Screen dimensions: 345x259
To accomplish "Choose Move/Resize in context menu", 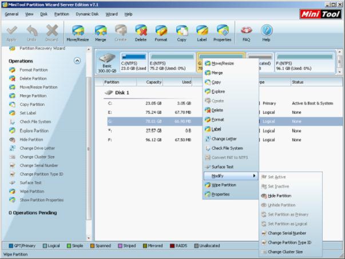I will point(231,63).
